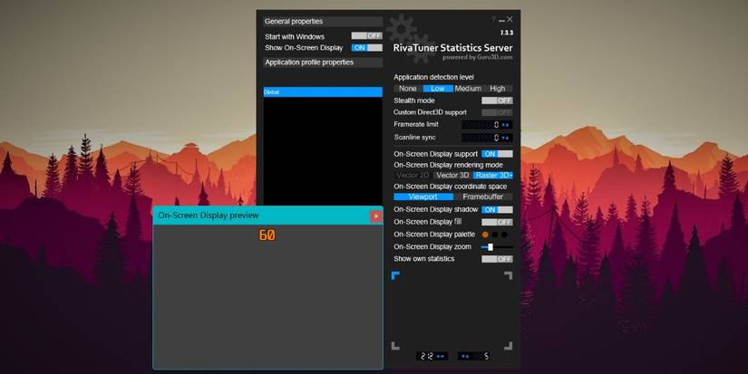Viewport: 748px width, 374px height.
Task: Choose the Raster 3D rendering mode
Action: (493, 176)
